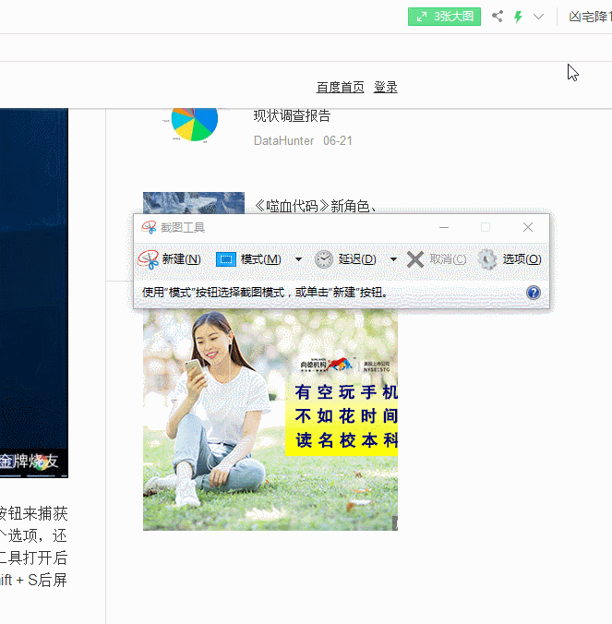Expand the chevron beside the lightning icon

click(x=539, y=17)
